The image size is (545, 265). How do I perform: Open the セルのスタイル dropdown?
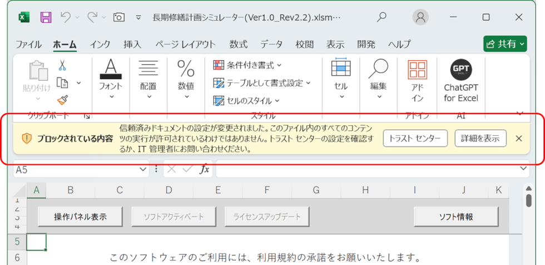coord(246,101)
